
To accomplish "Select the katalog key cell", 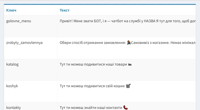I will point(31,70).
